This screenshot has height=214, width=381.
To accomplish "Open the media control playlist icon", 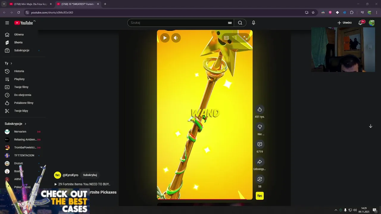I will click(x=362, y=12).
